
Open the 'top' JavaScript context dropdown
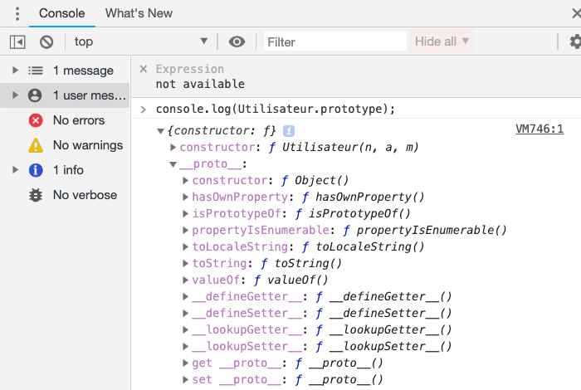pos(139,41)
